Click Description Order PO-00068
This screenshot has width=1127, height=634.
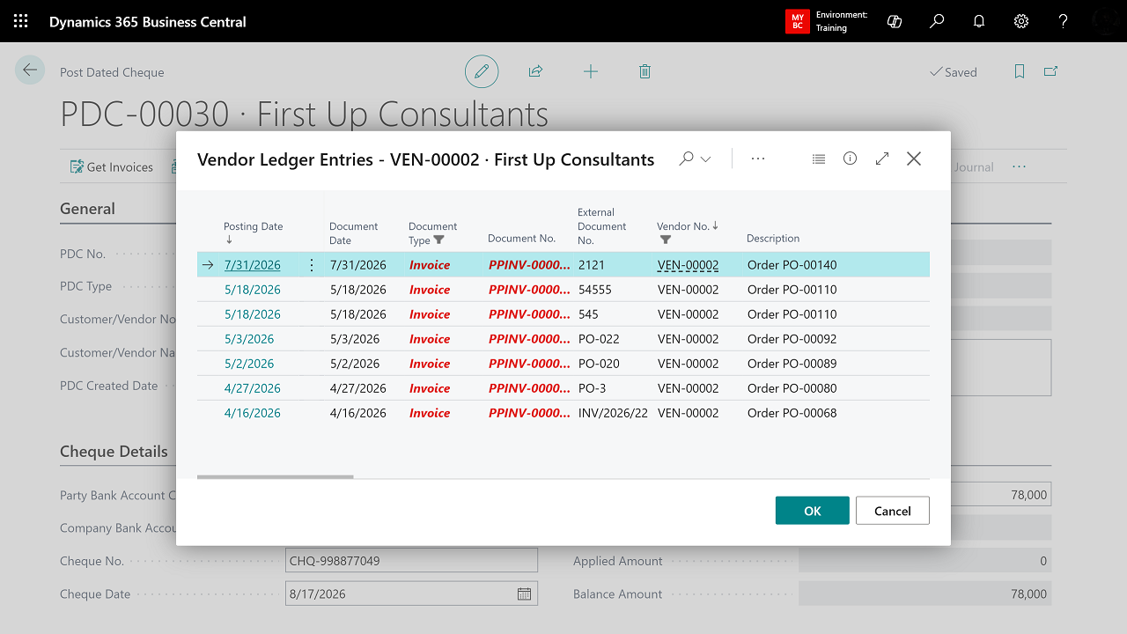(x=792, y=413)
